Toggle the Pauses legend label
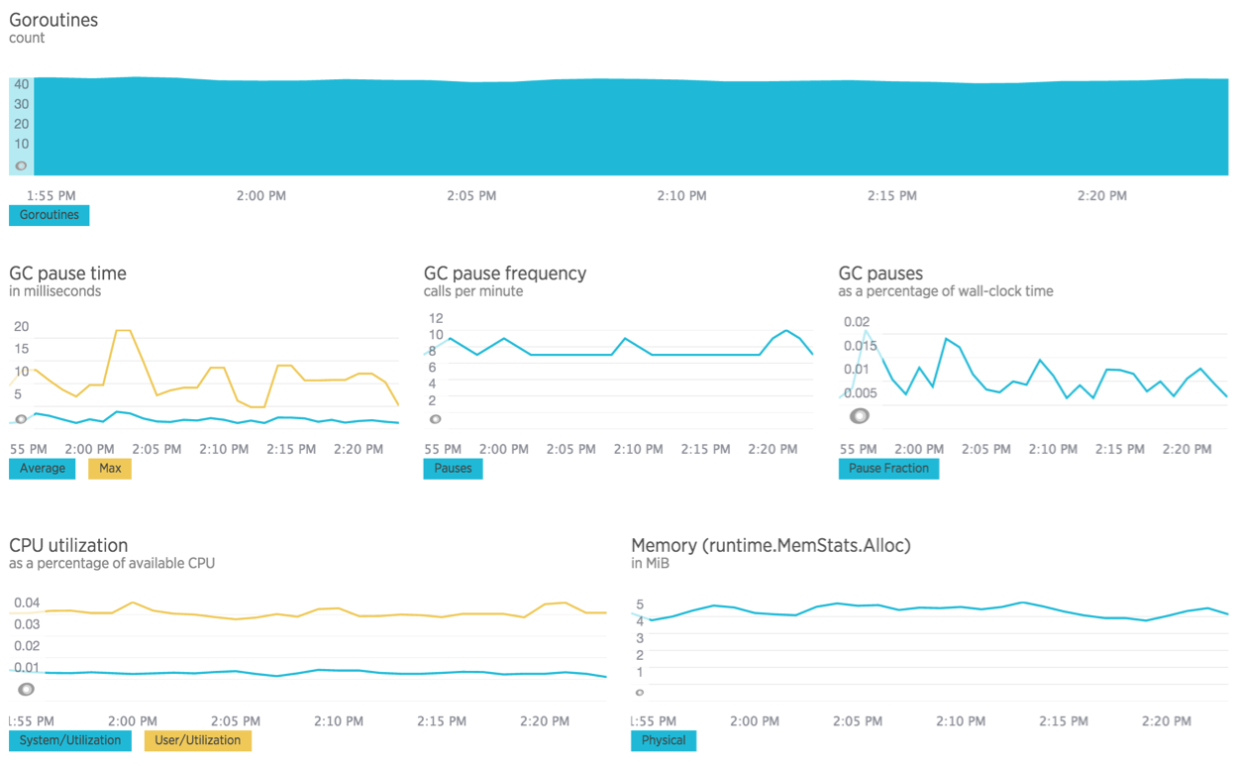The height and width of the screenshot is (769, 1238). coord(453,469)
